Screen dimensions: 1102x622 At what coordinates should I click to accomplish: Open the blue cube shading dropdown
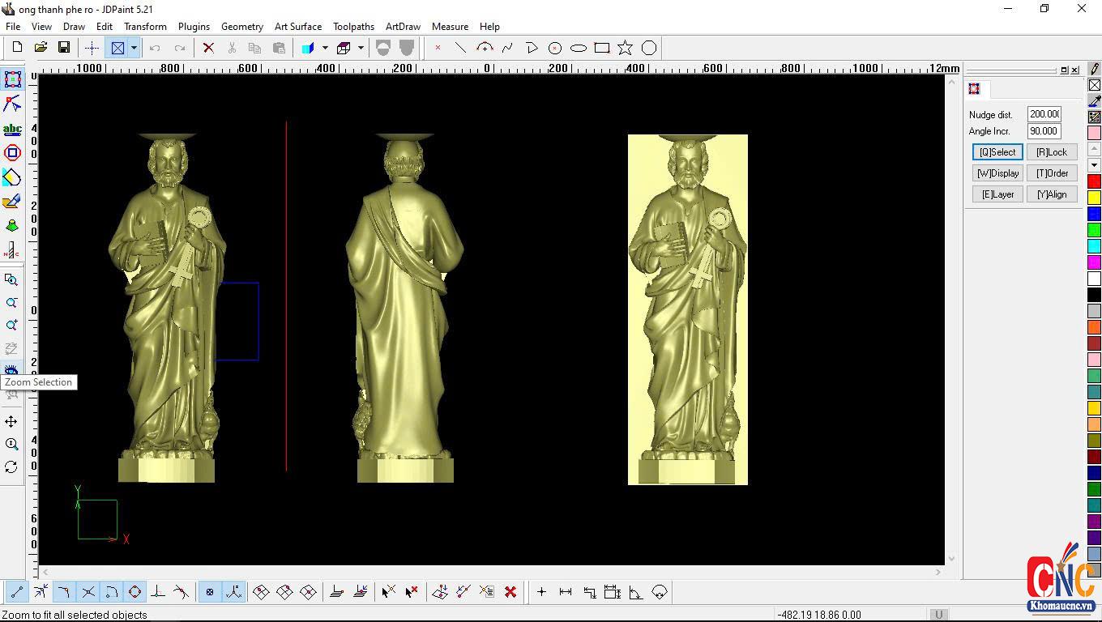pyautogui.click(x=325, y=48)
